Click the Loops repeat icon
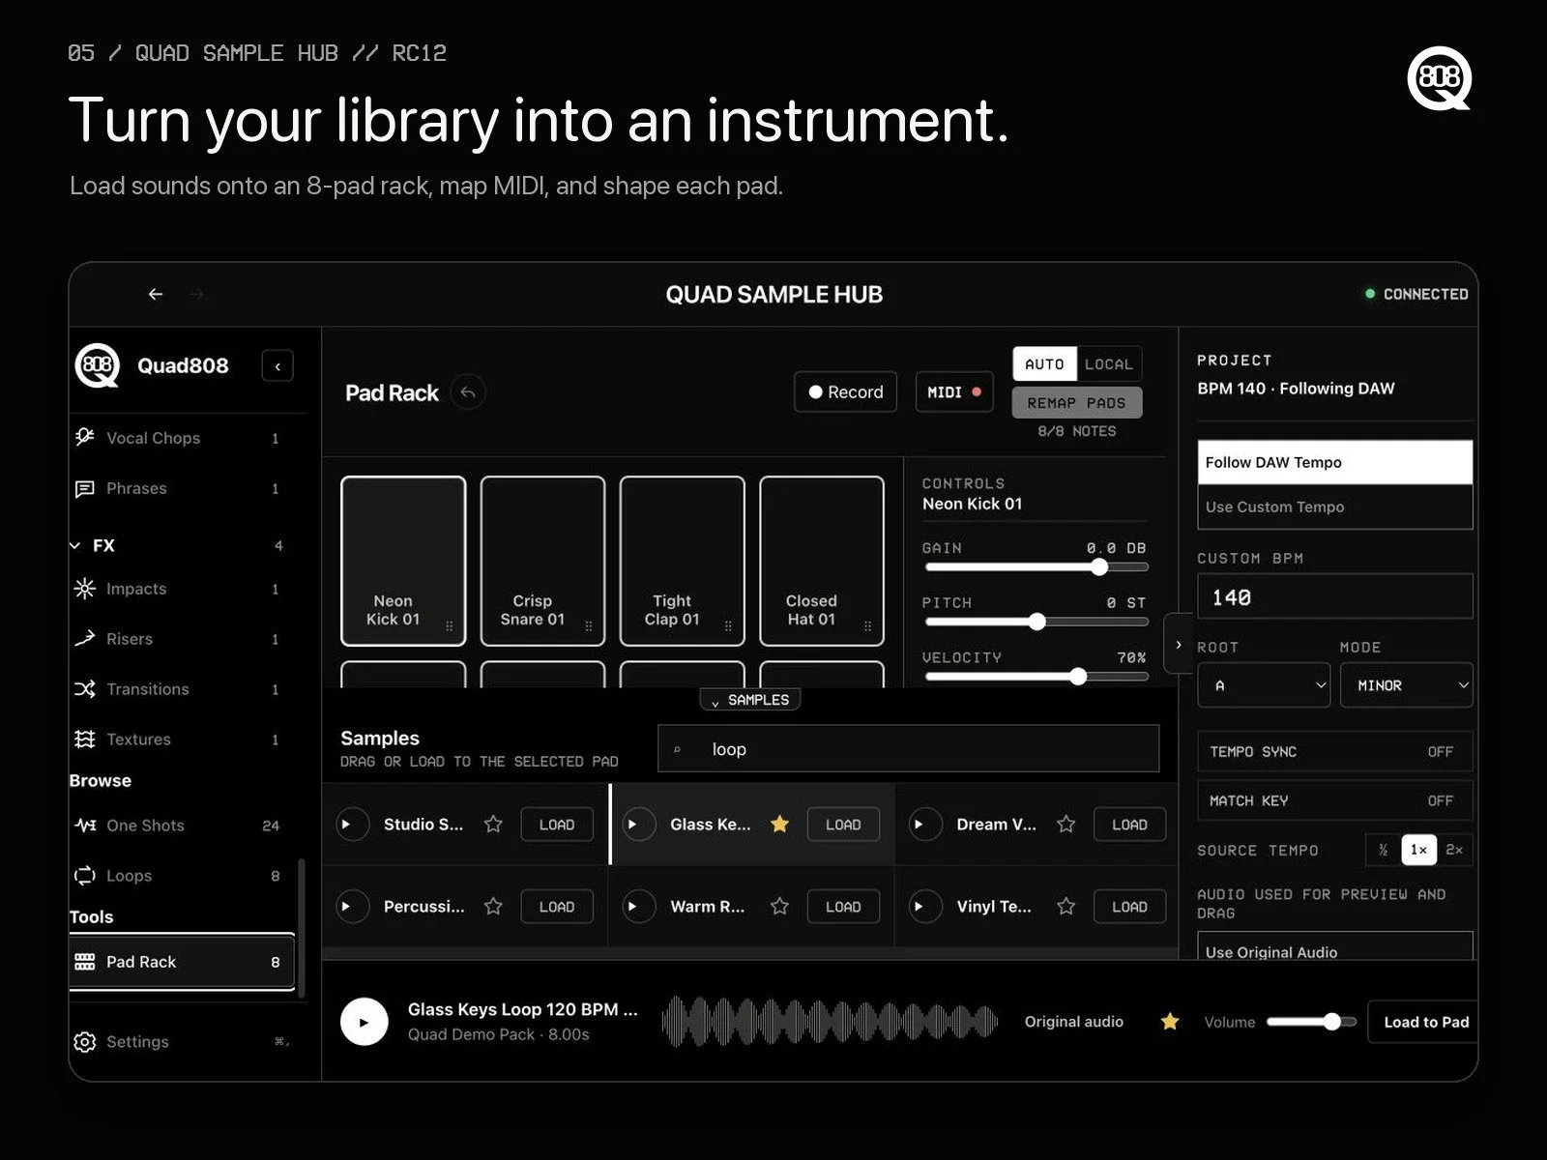This screenshot has height=1160, width=1547. tap(85, 876)
